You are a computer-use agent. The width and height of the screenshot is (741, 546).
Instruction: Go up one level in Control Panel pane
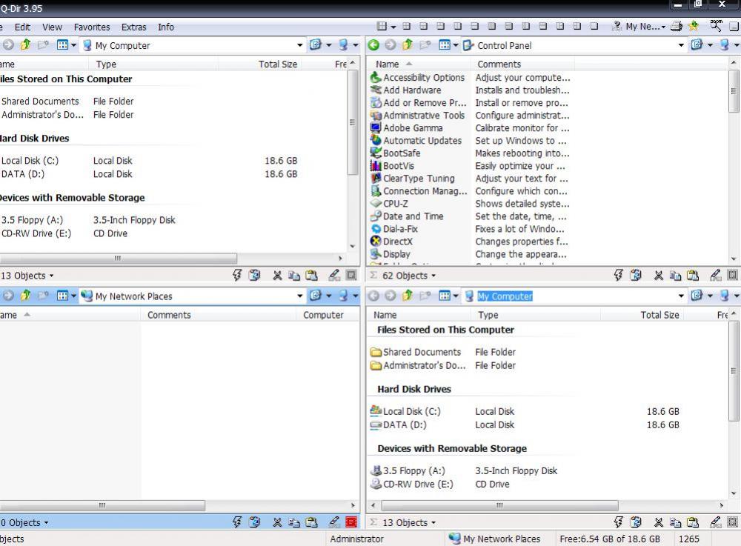coord(407,45)
